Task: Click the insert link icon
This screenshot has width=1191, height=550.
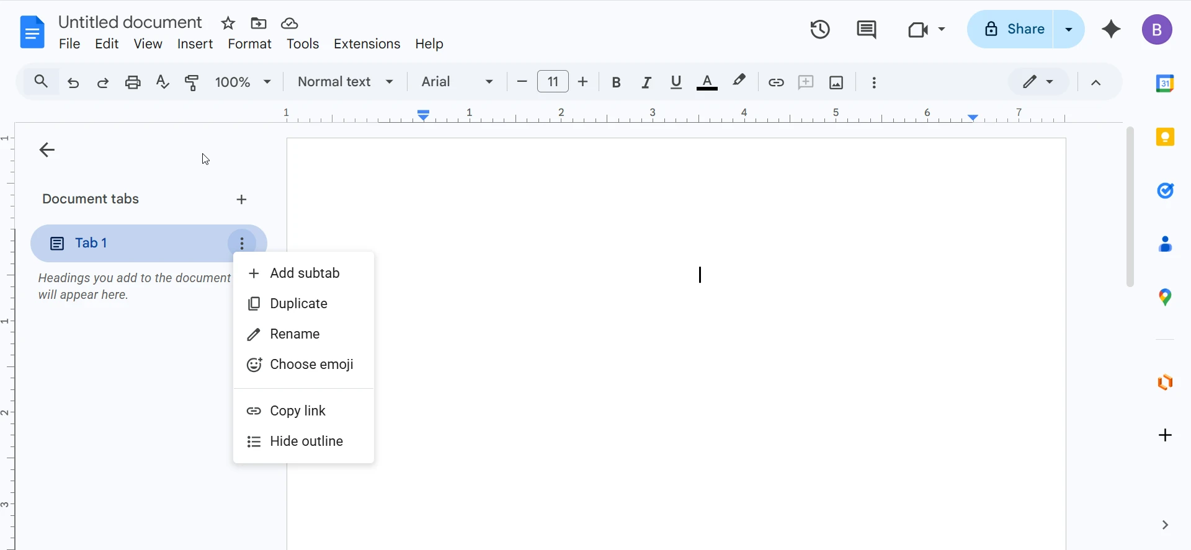Action: click(x=776, y=82)
